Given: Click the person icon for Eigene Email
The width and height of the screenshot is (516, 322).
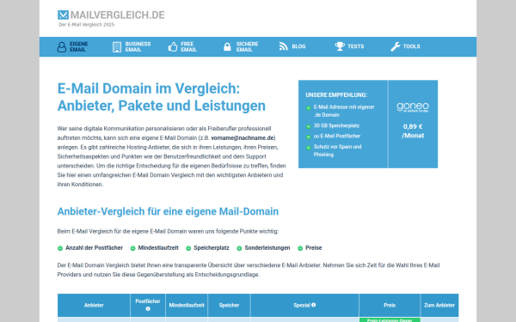Looking at the screenshot, I should tap(62, 47).
